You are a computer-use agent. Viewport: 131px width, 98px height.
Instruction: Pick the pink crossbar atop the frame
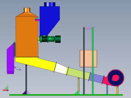tap(88, 28)
